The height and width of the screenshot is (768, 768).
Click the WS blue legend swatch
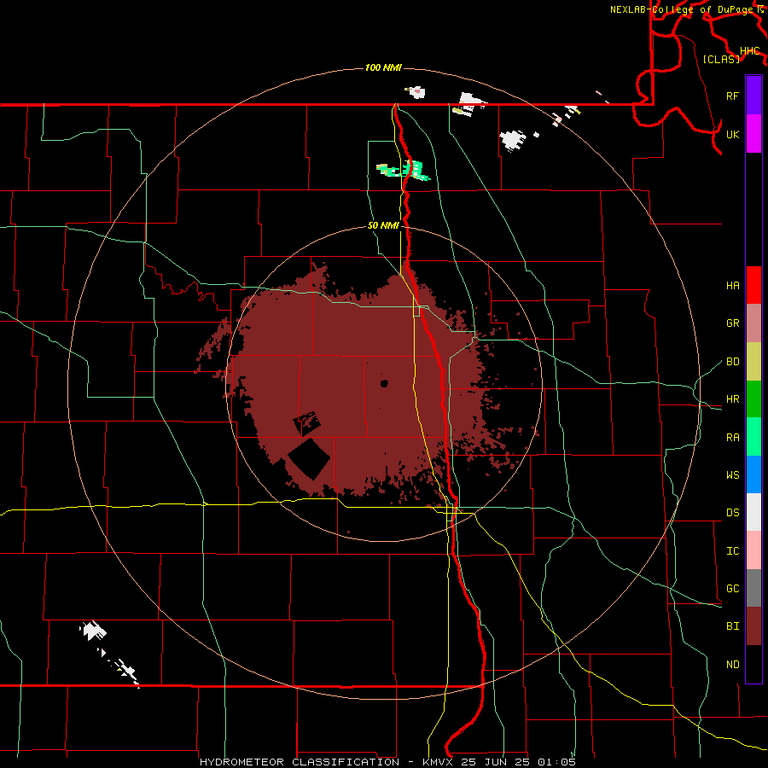[x=753, y=474]
